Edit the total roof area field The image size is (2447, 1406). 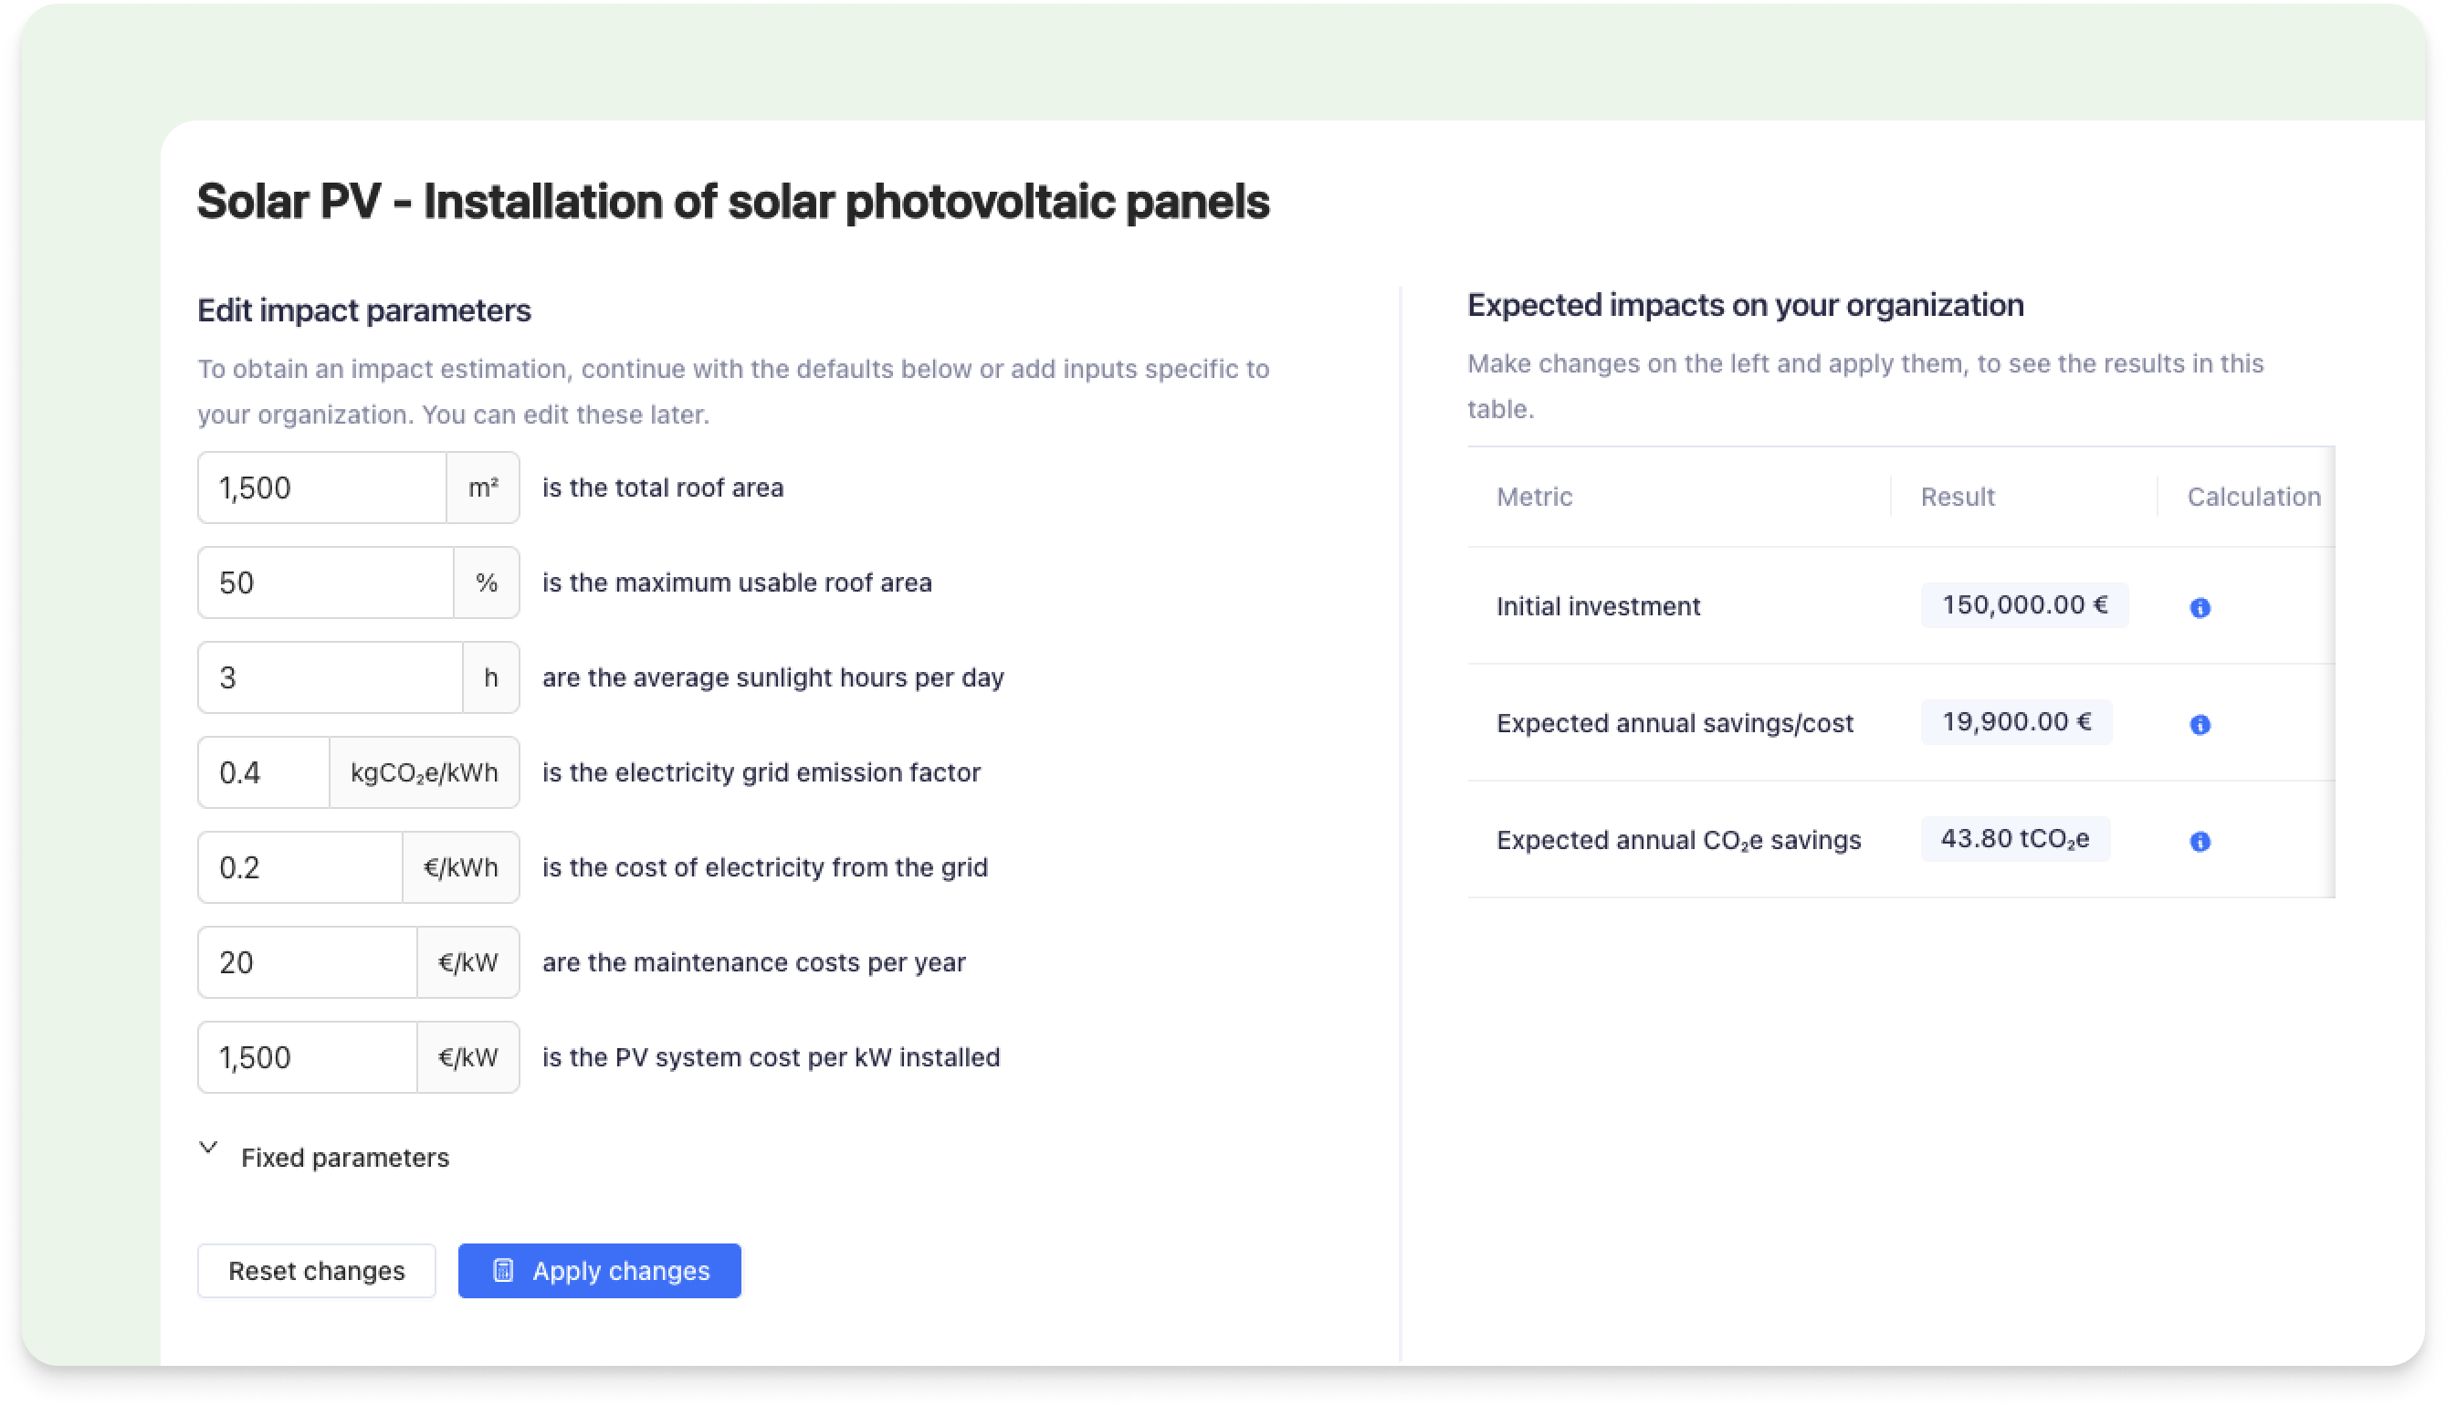(321, 488)
